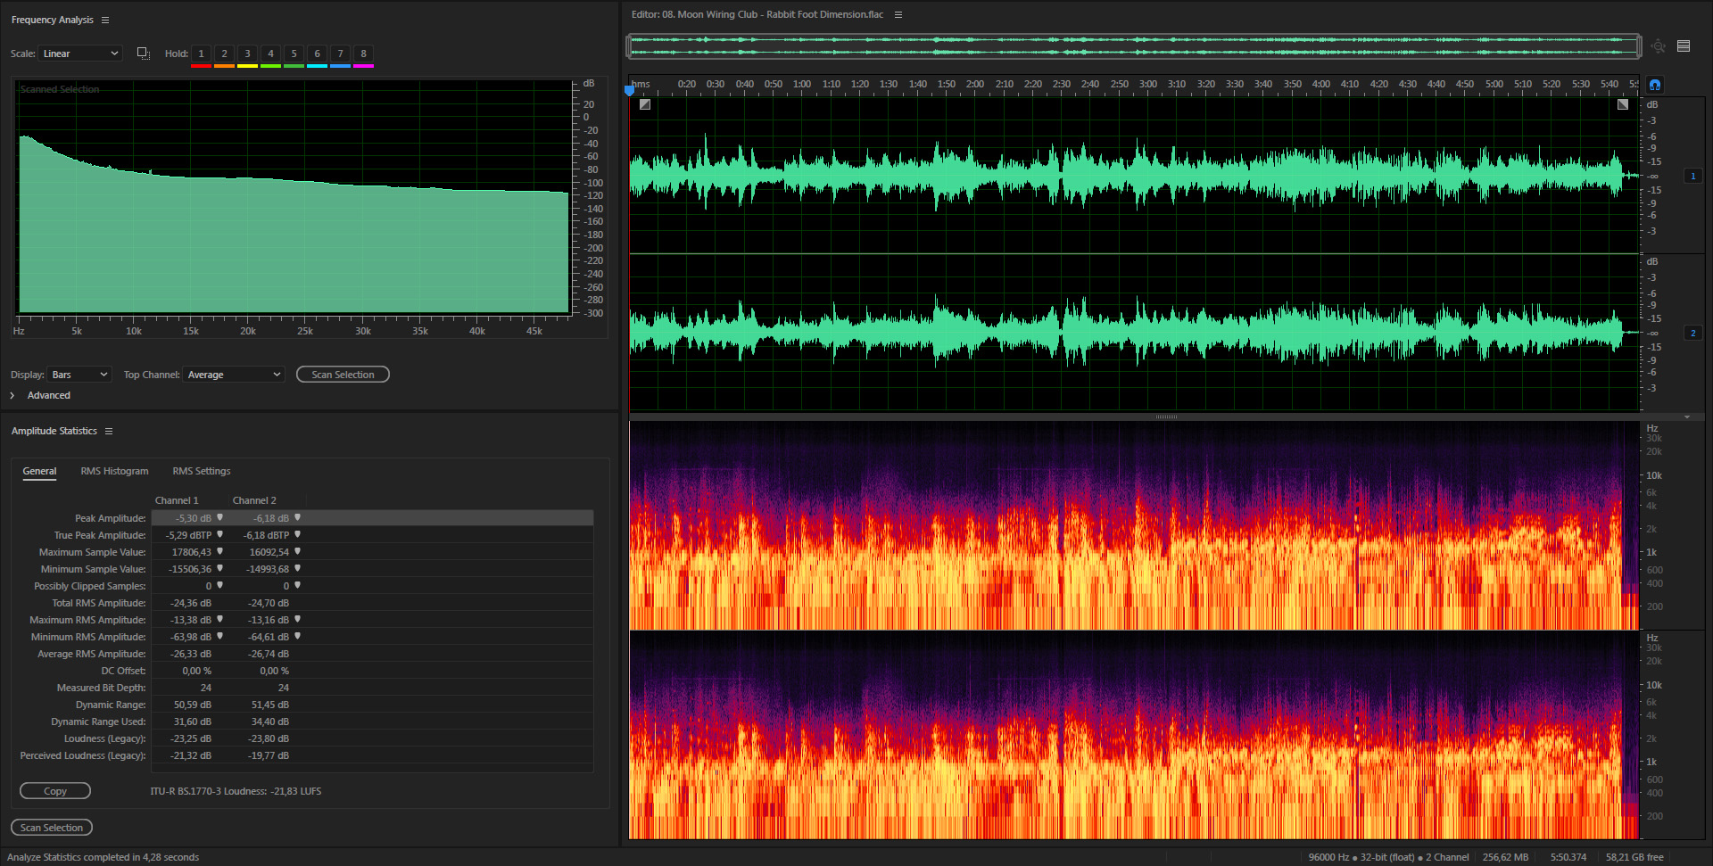
Task: Click Scan Selection in Frequency Analysis
Action: [x=343, y=375]
